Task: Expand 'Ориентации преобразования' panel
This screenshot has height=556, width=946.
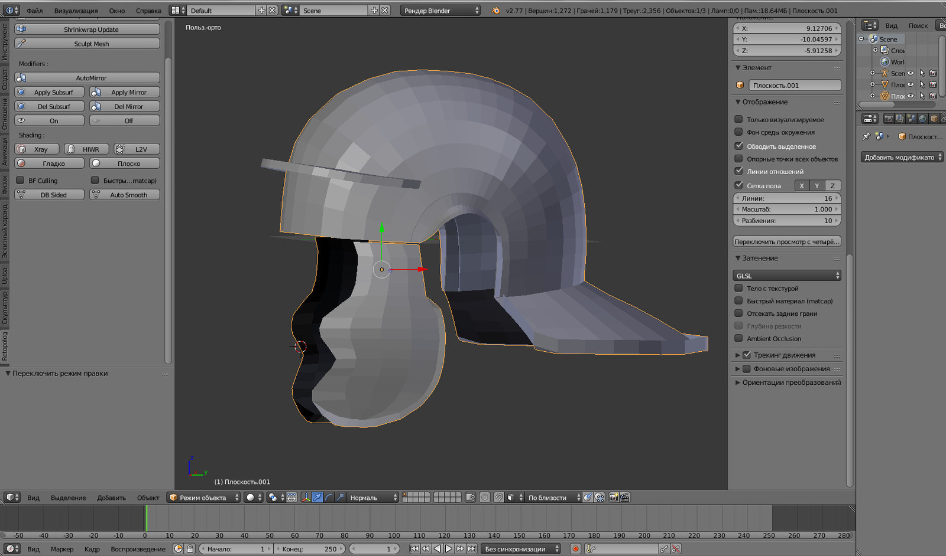Action: pos(737,382)
